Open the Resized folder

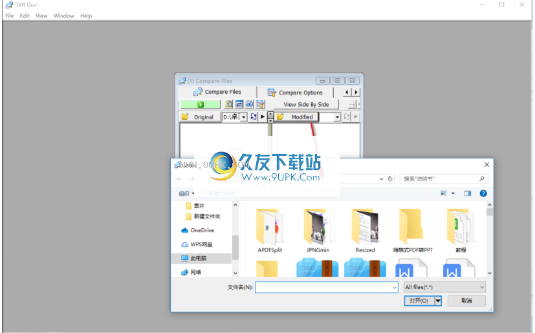(365, 231)
